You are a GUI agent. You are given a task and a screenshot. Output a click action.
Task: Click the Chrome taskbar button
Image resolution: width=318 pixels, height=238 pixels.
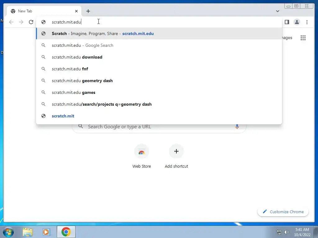click(x=66, y=232)
